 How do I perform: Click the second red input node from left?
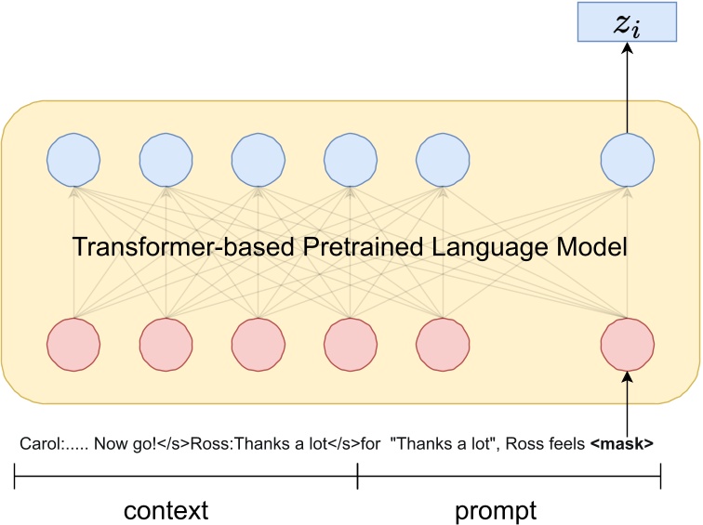tap(165, 342)
